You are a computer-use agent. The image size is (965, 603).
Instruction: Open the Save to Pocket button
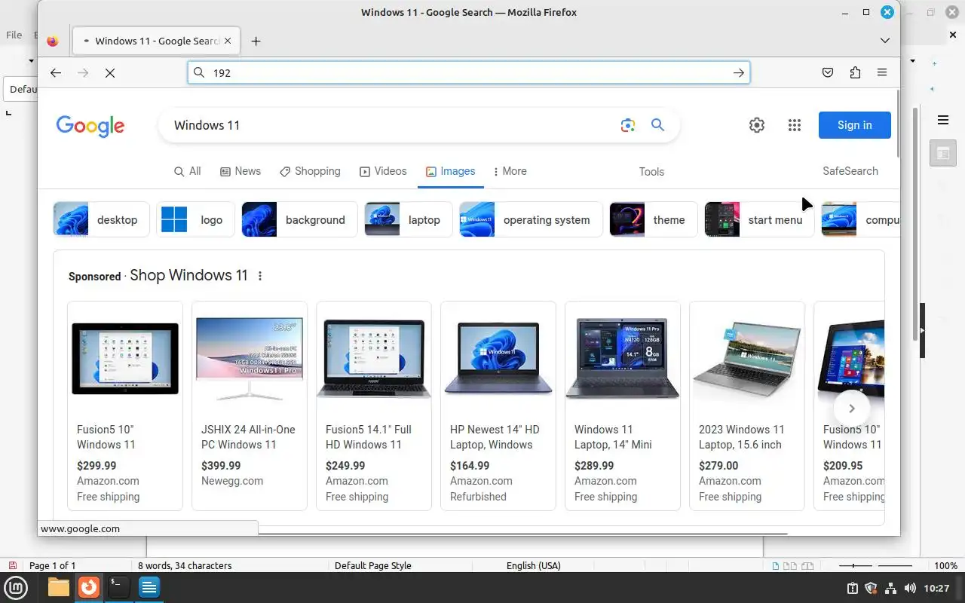[828, 72]
